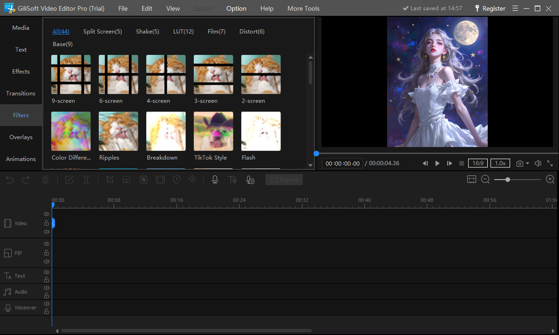559x335 pixels.
Task: Click the trash delete icon in toolbar
Action: point(46,180)
